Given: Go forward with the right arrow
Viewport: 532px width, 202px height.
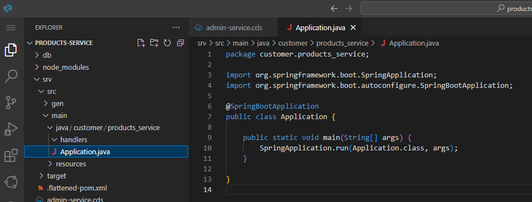Looking at the screenshot, I should point(348,8).
